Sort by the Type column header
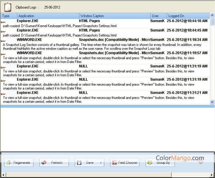 click(x=8, y=16)
